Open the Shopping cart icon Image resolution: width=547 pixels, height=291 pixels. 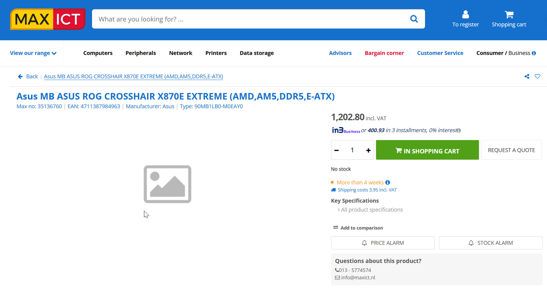click(x=509, y=19)
